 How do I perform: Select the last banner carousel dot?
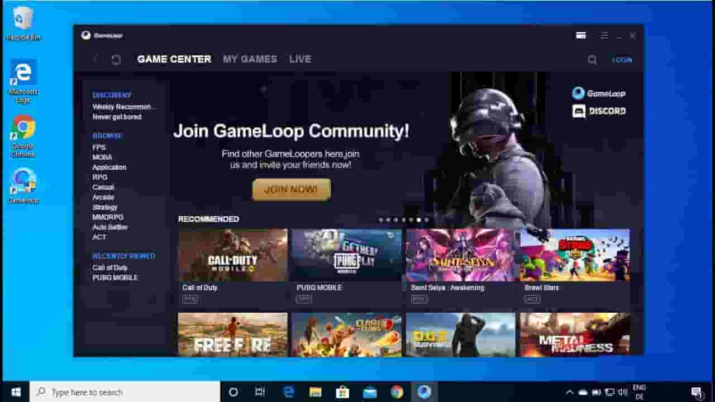pyautogui.click(x=426, y=220)
